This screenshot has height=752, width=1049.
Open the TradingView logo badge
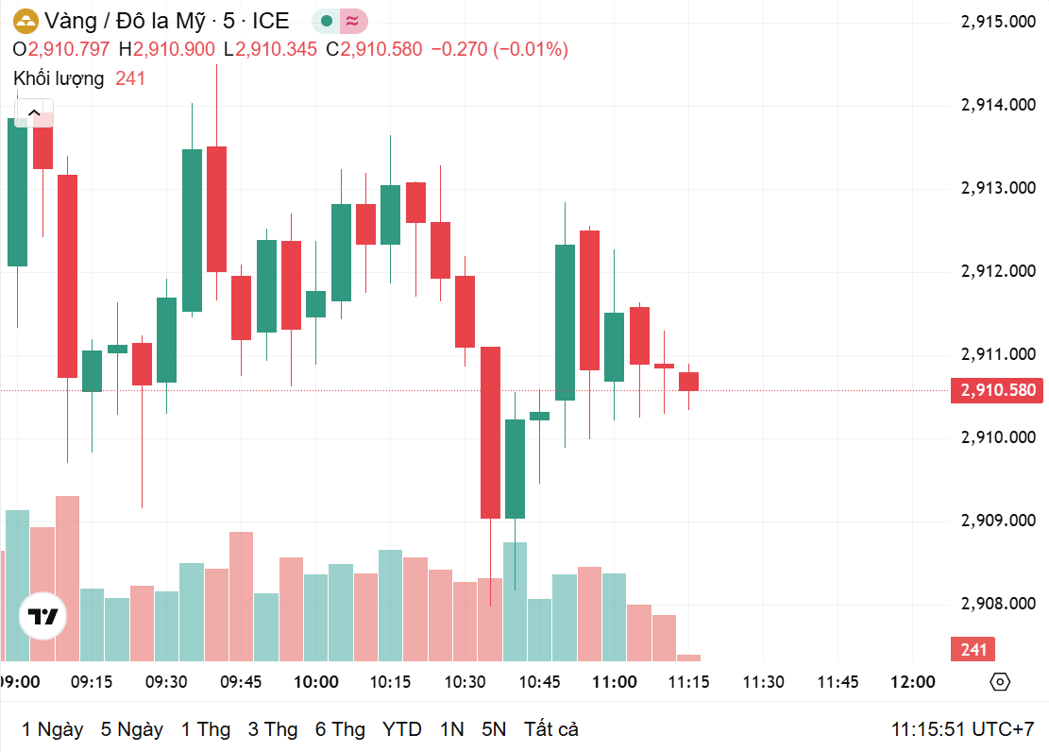tap(42, 616)
